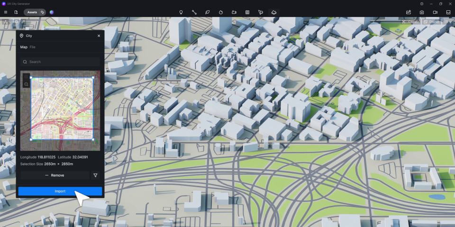Select the path nodes tool in toolbar
Viewport: 455px width, 227px height.
pos(194,12)
